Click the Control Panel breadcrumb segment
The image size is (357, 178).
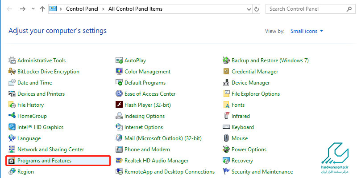(x=82, y=9)
